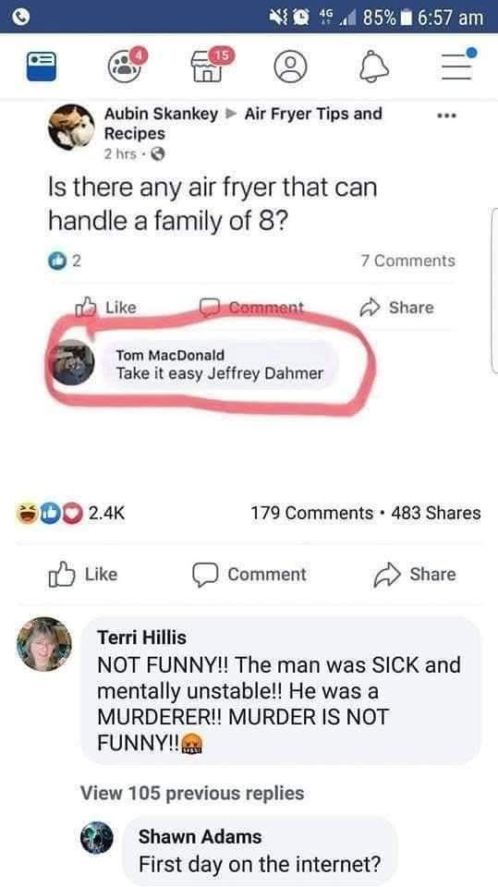Expand View 105 previous replies
Screen dimensions: 498x887
pyautogui.click(x=192, y=793)
